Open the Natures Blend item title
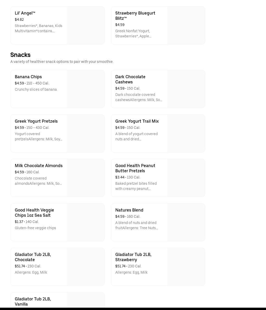266x310 pixels. click(x=129, y=210)
